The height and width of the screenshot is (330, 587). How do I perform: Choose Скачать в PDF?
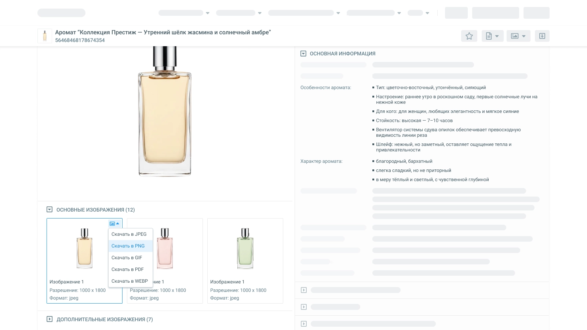[x=127, y=269]
